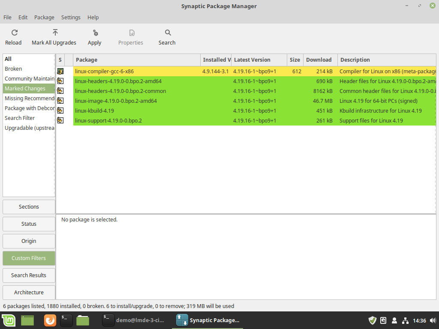Sort by Installed Version column header

click(216, 60)
